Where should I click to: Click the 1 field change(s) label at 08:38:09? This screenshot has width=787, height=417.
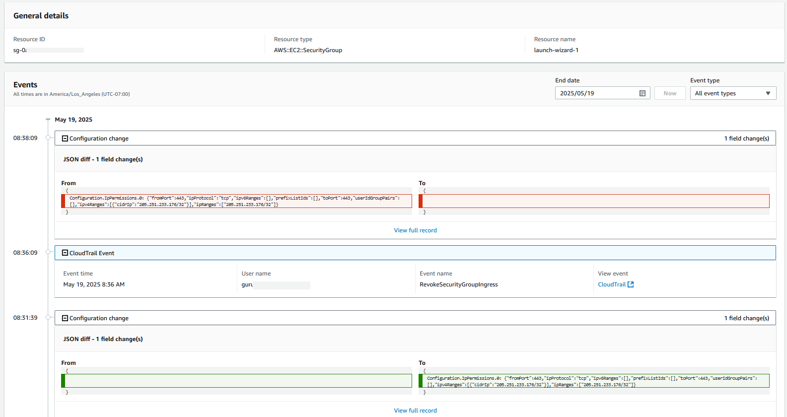pos(746,139)
